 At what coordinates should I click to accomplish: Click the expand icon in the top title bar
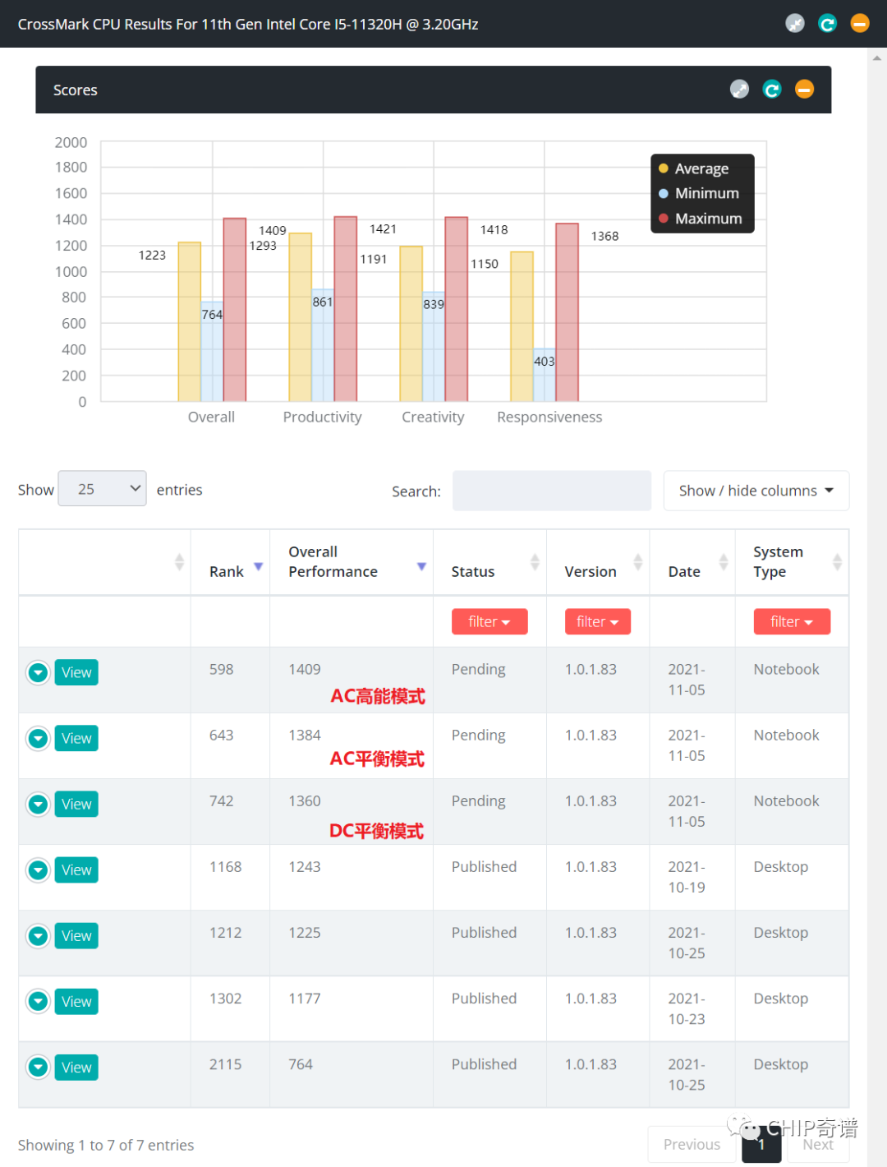click(794, 24)
